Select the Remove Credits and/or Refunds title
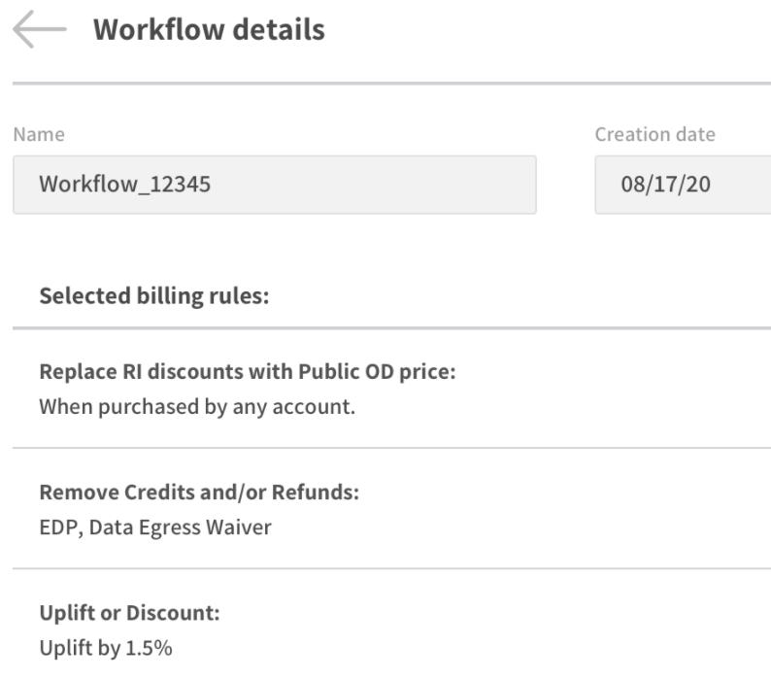 coord(199,493)
